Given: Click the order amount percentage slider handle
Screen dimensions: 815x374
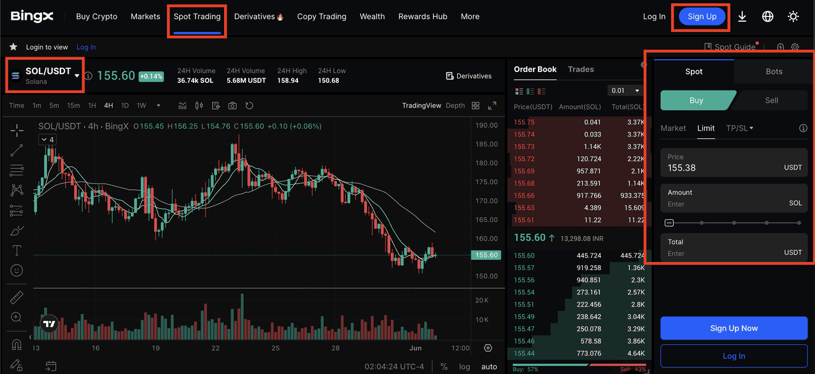Looking at the screenshot, I should click(669, 223).
